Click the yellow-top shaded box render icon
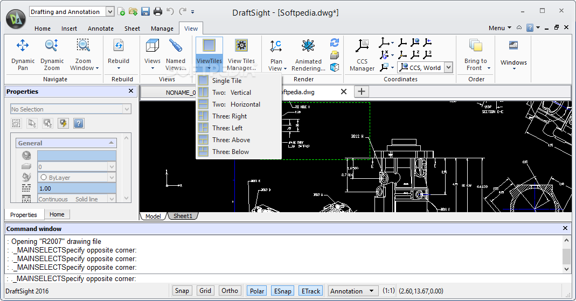Image resolution: width=576 pixels, height=301 pixels. pos(334,55)
